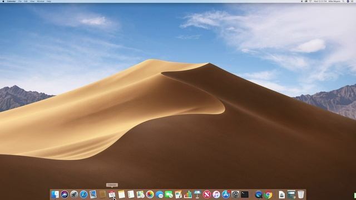Open App Store icon with badge
Image resolution: width=356 pixels, height=200 pixels.
pyautogui.click(x=226, y=194)
